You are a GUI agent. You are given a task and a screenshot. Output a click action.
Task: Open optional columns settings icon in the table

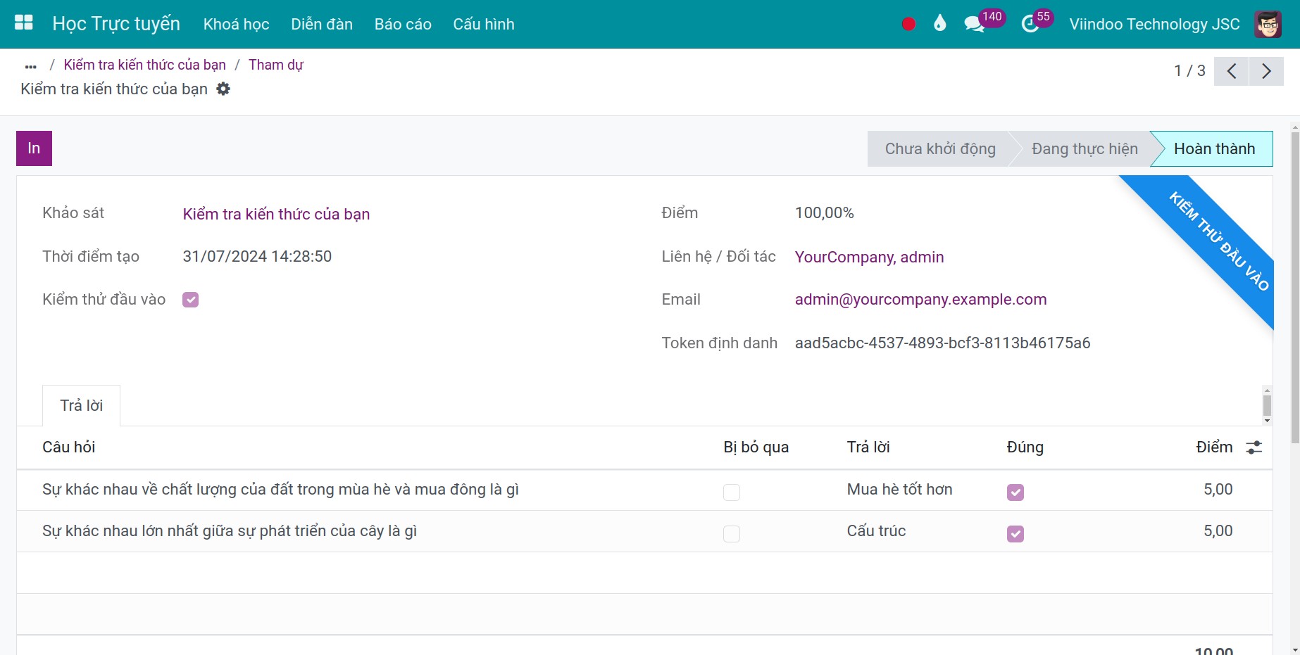1254,447
